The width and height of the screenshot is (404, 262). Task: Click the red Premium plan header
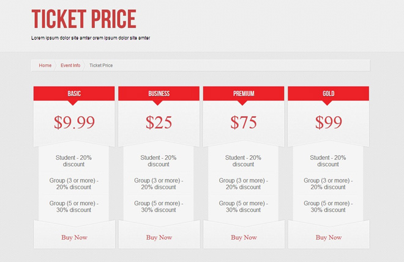[244, 93]
